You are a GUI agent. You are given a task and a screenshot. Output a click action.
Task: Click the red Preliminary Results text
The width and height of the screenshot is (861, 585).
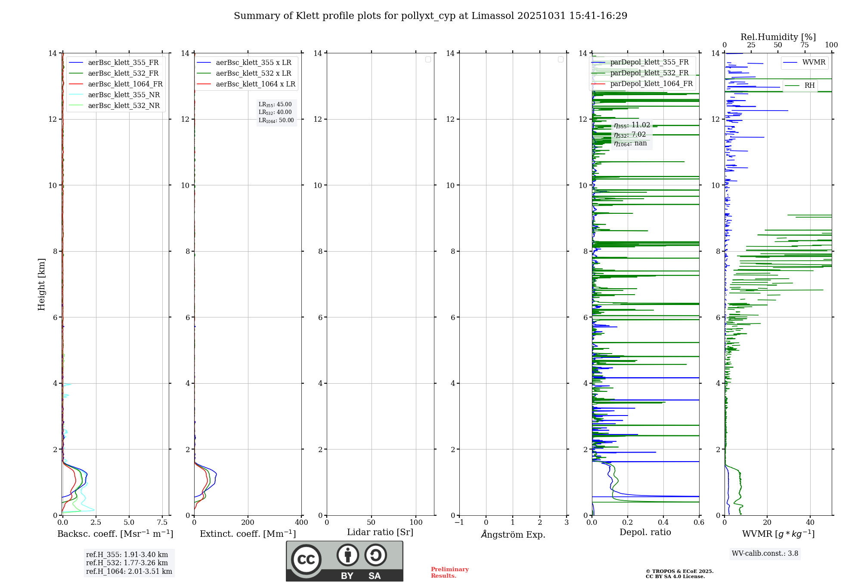pyautogui.click(x=449, y=573)
